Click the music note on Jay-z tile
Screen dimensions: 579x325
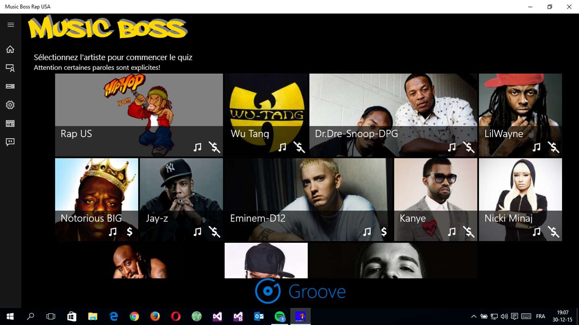(x=197, y=232)
